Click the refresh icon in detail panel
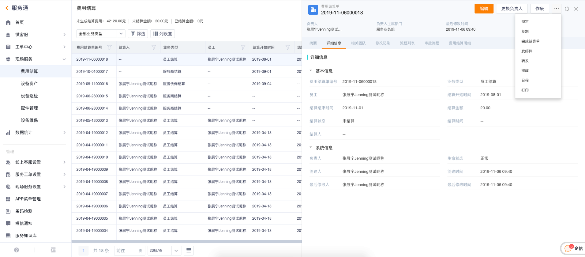The width and height of the screenshot is (585, 257). tap(567, 9)
